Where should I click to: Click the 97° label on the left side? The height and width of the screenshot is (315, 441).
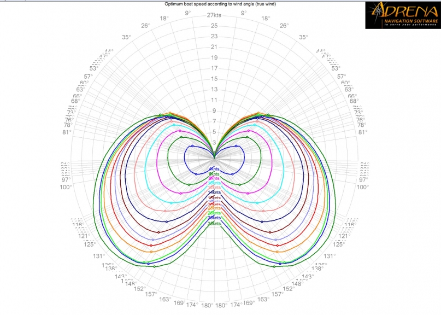point(66,179)
